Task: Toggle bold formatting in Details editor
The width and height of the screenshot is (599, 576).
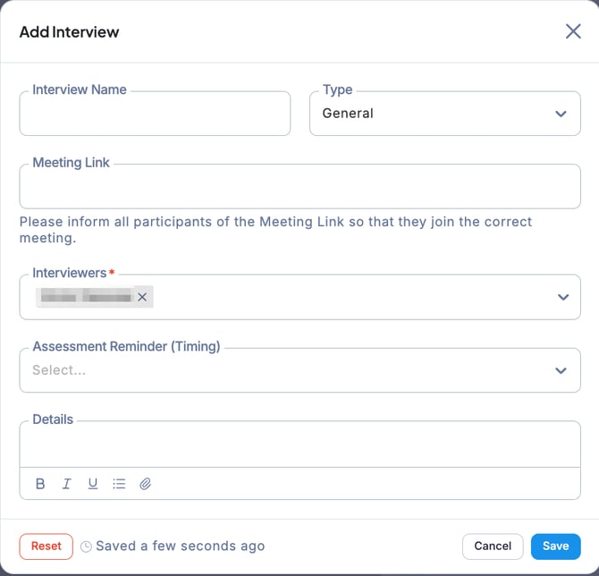Action: [40, 484]
